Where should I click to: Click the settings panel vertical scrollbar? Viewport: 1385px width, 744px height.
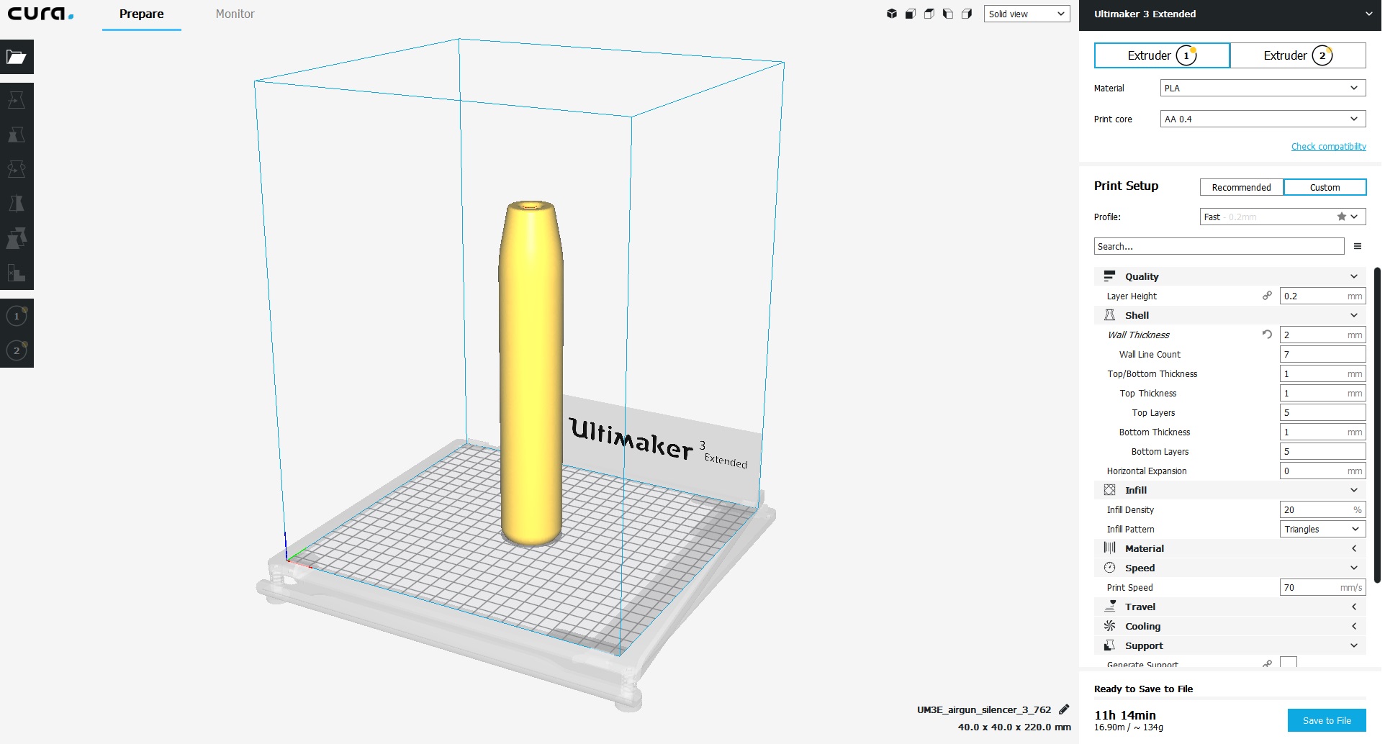click(1377, 425)
